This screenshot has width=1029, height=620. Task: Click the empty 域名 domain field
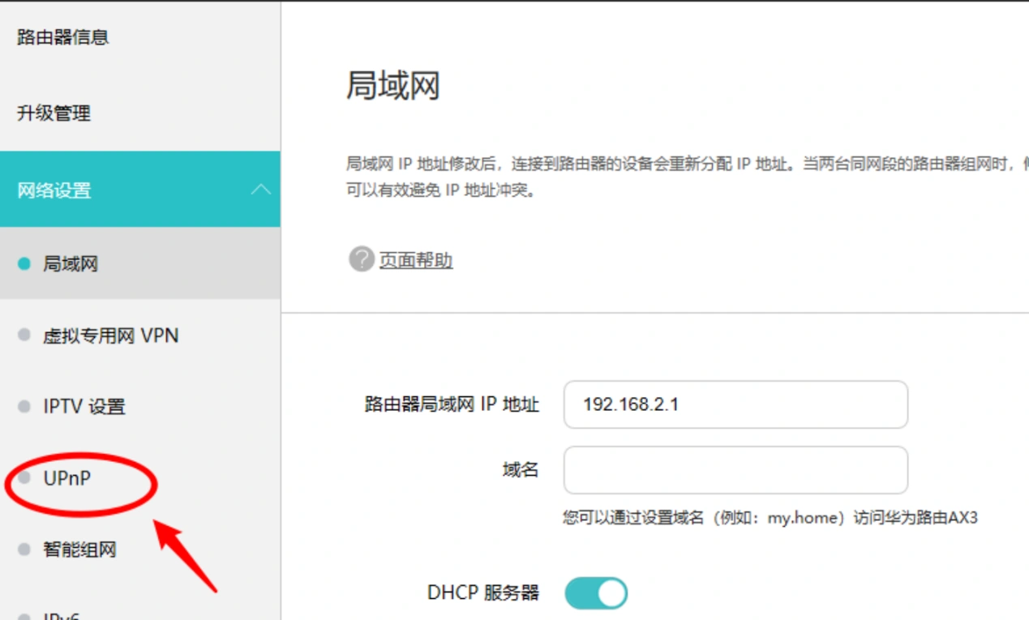(x=735, y=470)
